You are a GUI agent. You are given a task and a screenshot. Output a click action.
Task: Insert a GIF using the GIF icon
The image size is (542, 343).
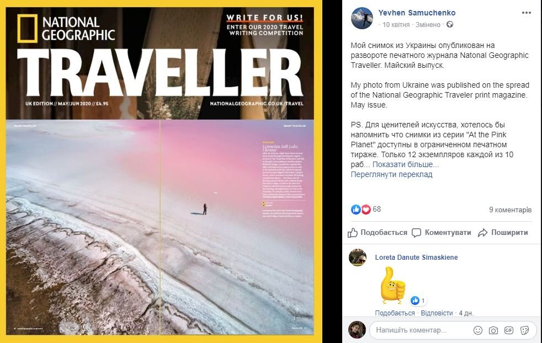(x=509, y=330)
